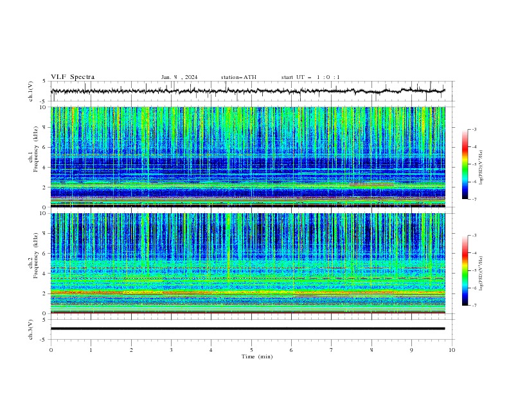Click the "-7" label on ch.2 colorbar

tap(474, 305)
